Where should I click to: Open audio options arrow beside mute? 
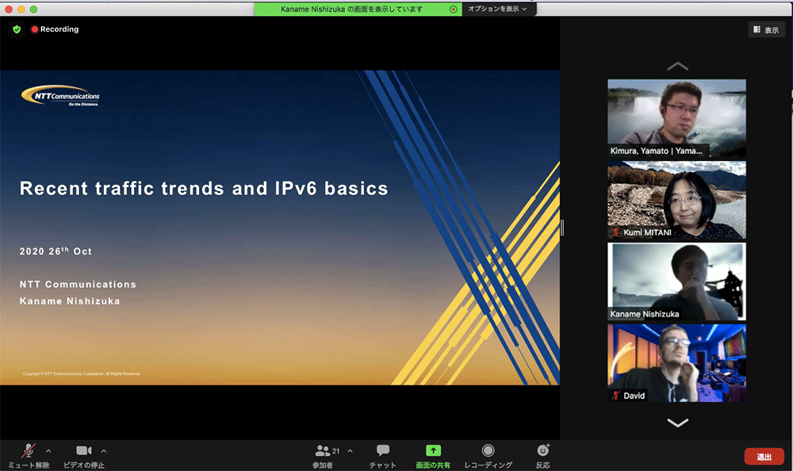[48, 450]
